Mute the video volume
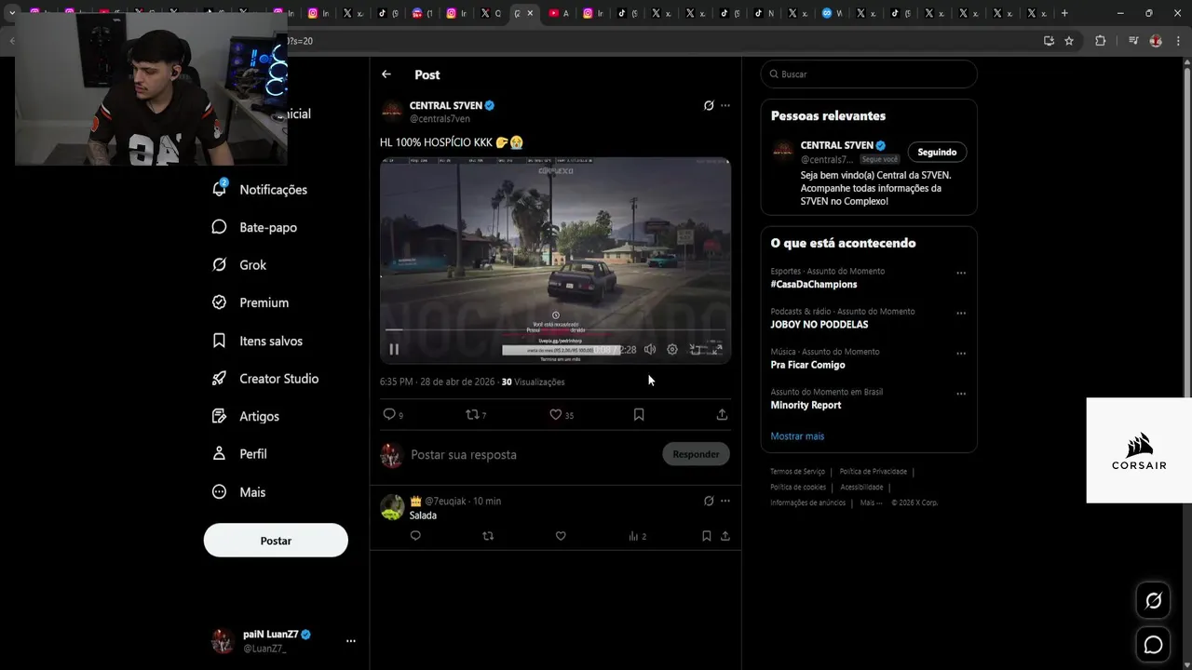This screenshot has height=670, width=1192. coord(650,350)
